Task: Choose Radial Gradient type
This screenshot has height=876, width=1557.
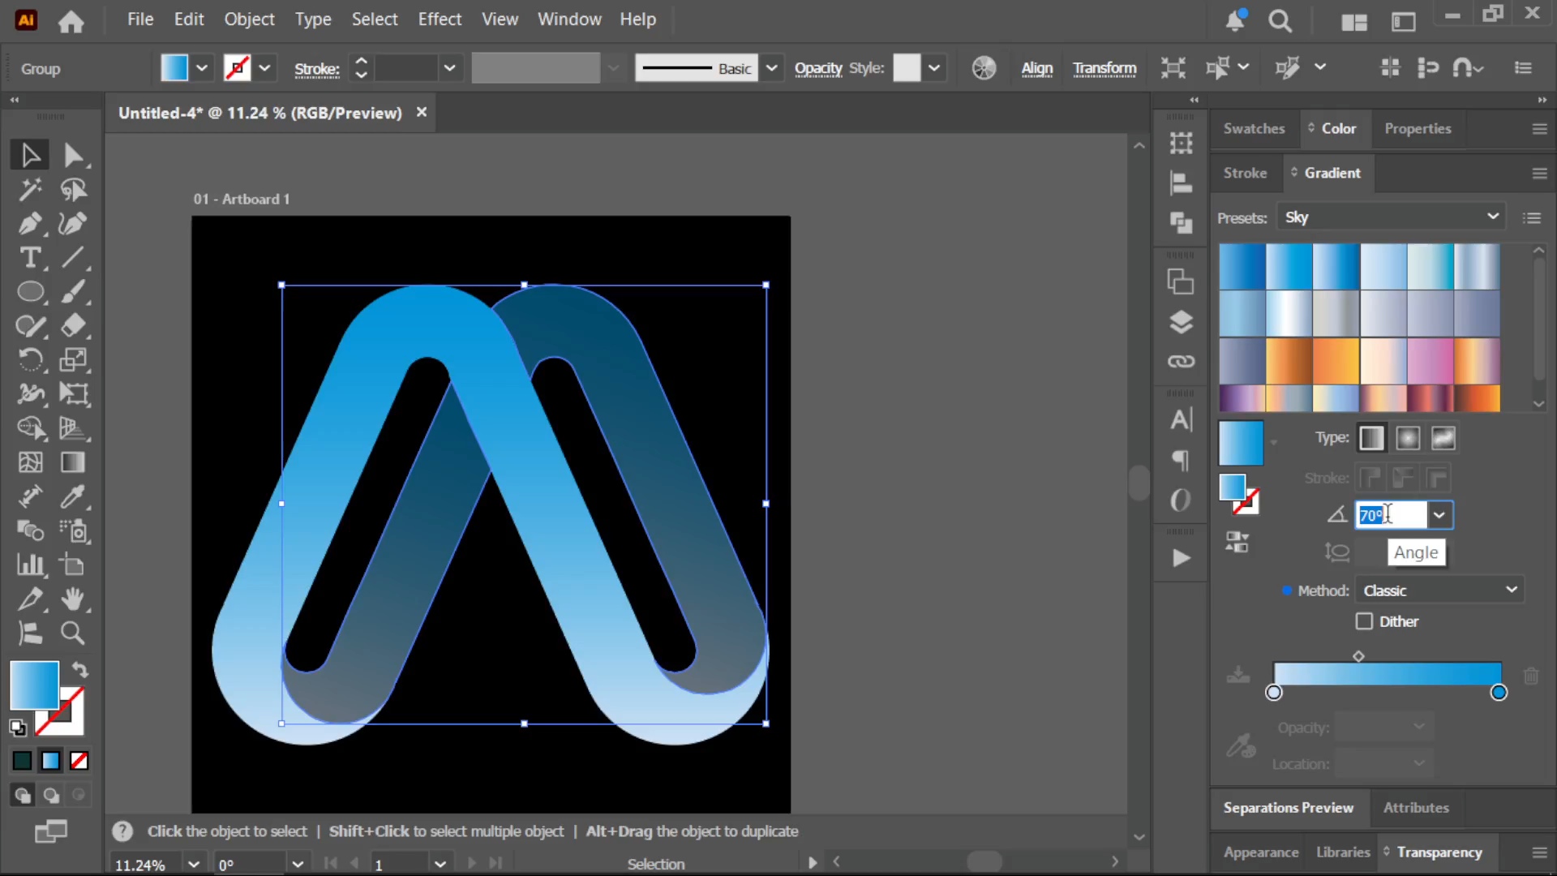Action: point(1408,439)
